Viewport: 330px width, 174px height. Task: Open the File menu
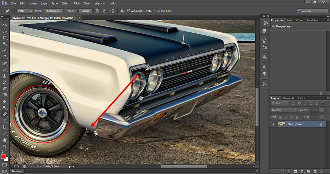tap(14, 3)
